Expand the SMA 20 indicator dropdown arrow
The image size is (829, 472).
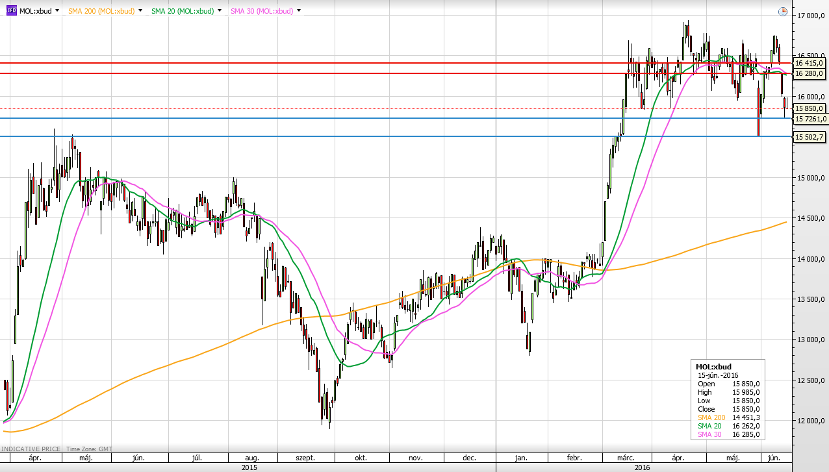220,11
